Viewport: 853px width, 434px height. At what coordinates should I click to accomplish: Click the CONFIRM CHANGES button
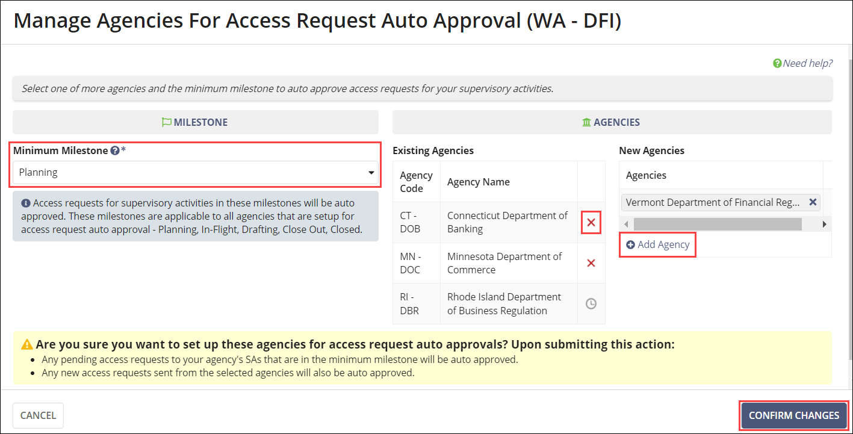793,415
